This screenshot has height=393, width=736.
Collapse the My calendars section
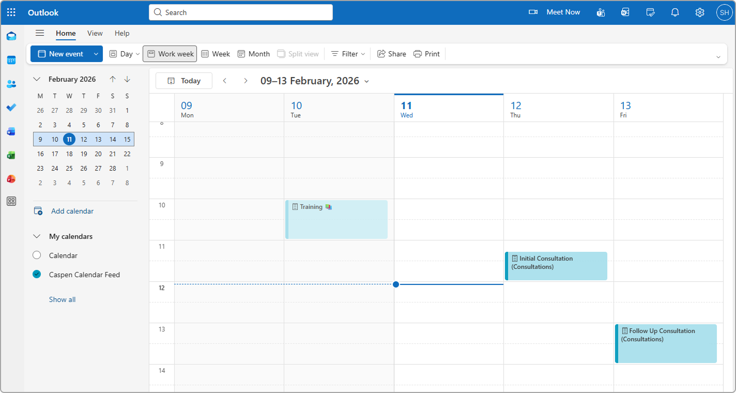37,236
